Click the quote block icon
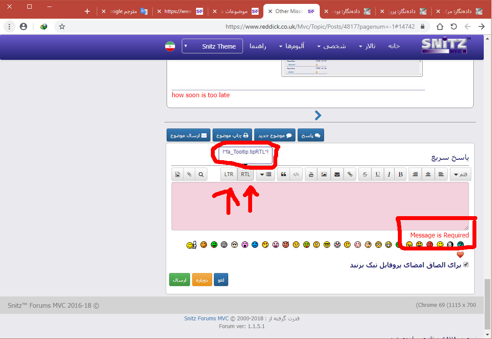This screenshot has width=492, height=339. 284,174
